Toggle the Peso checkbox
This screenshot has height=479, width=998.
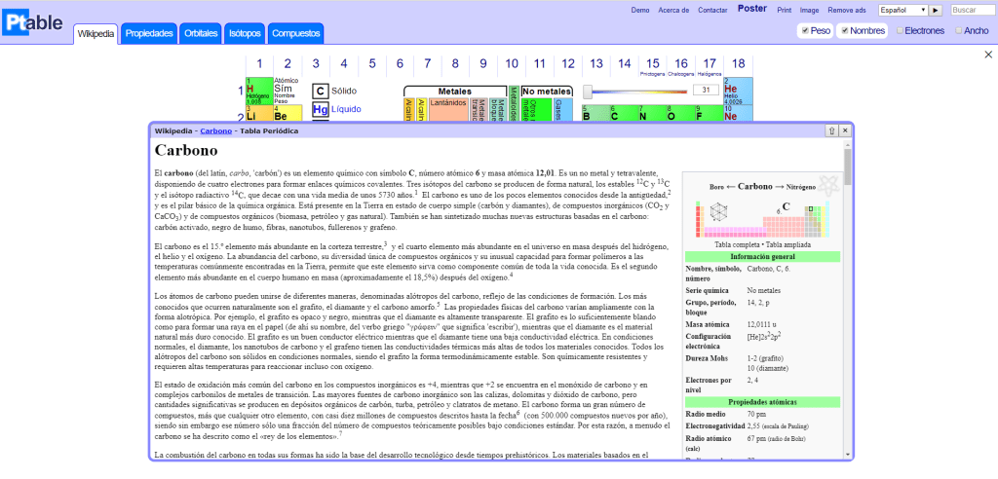(x=804, y=31)
